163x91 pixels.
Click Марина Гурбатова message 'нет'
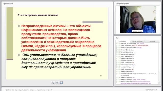point(133,77)
